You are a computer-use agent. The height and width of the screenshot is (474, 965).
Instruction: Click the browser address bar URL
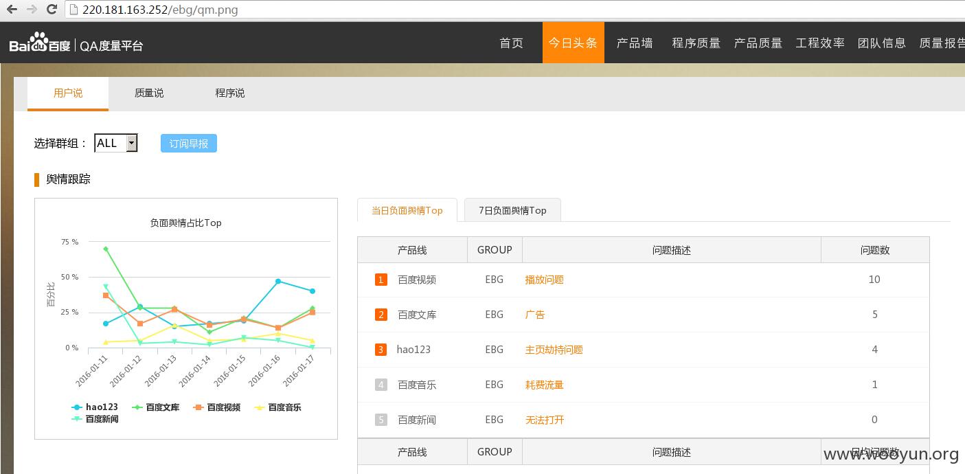[x=160, y=10]
